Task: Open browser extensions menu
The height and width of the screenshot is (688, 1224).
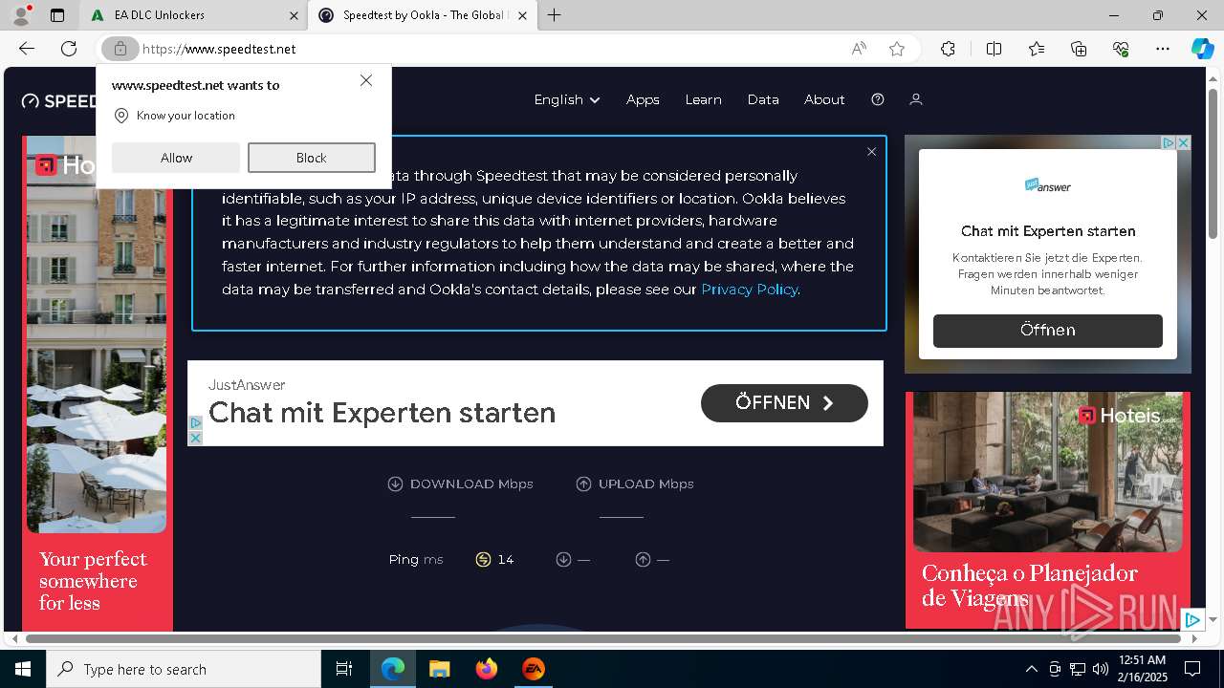Action: (x=948, y=49)
